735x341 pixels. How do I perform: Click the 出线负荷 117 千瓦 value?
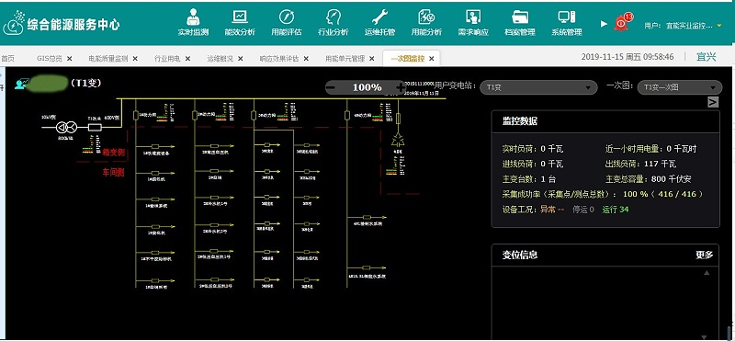point(659,165)
